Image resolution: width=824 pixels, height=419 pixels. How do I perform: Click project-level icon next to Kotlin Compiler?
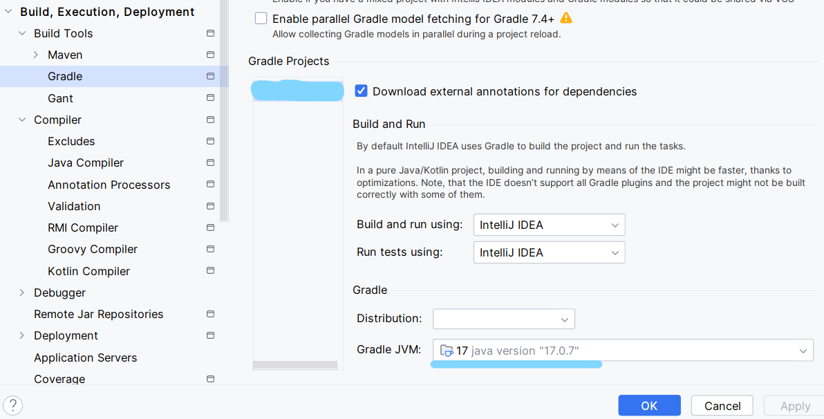210,271
